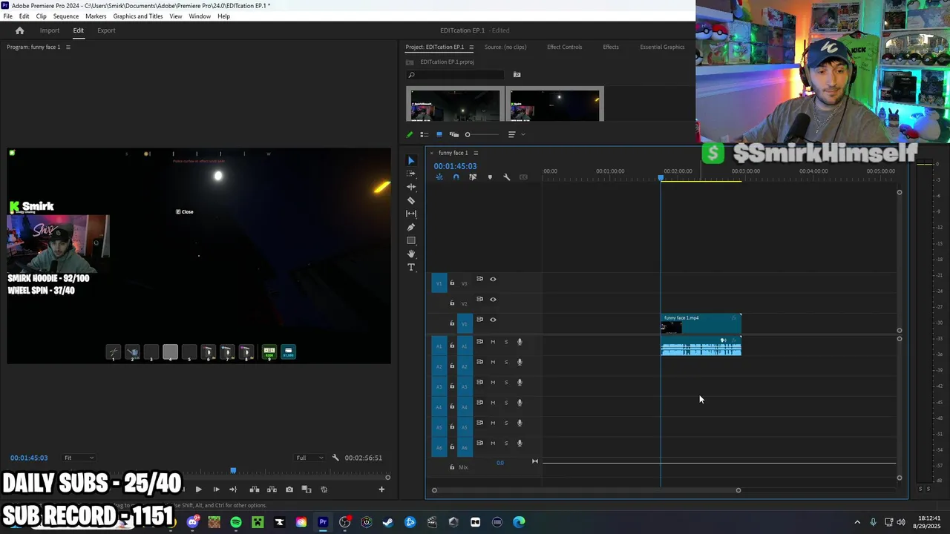This screenshot has width=950, height=534.
Task: Switch project panel to Icon view
Action: pos(439,134)
